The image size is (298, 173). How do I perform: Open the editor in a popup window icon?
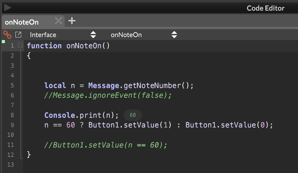(x=18, y=35)
